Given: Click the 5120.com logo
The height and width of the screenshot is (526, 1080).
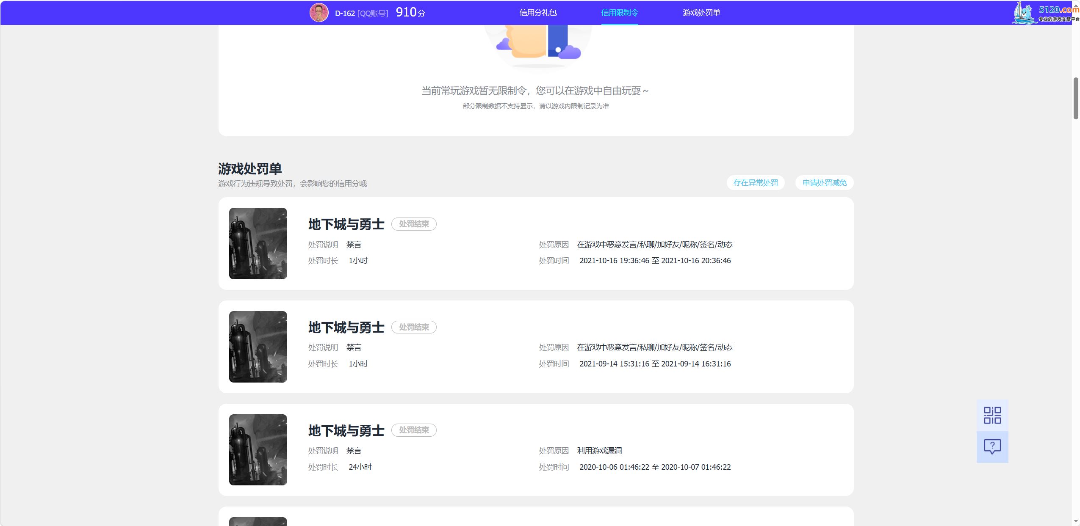Looking at the screenshot, I should tap(1046, 13).
